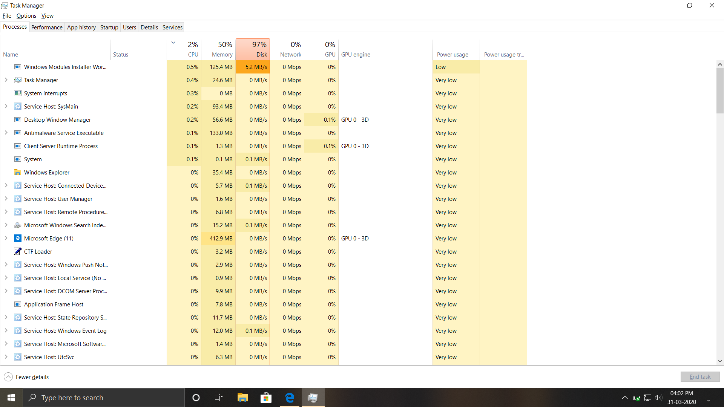Click the Task Manager icon in taskbar
The width and height of the screenshot is (724, 407).
313,397
